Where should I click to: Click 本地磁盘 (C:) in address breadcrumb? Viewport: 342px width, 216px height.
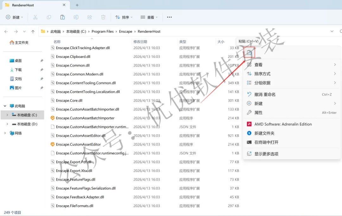tap(76, 32)
